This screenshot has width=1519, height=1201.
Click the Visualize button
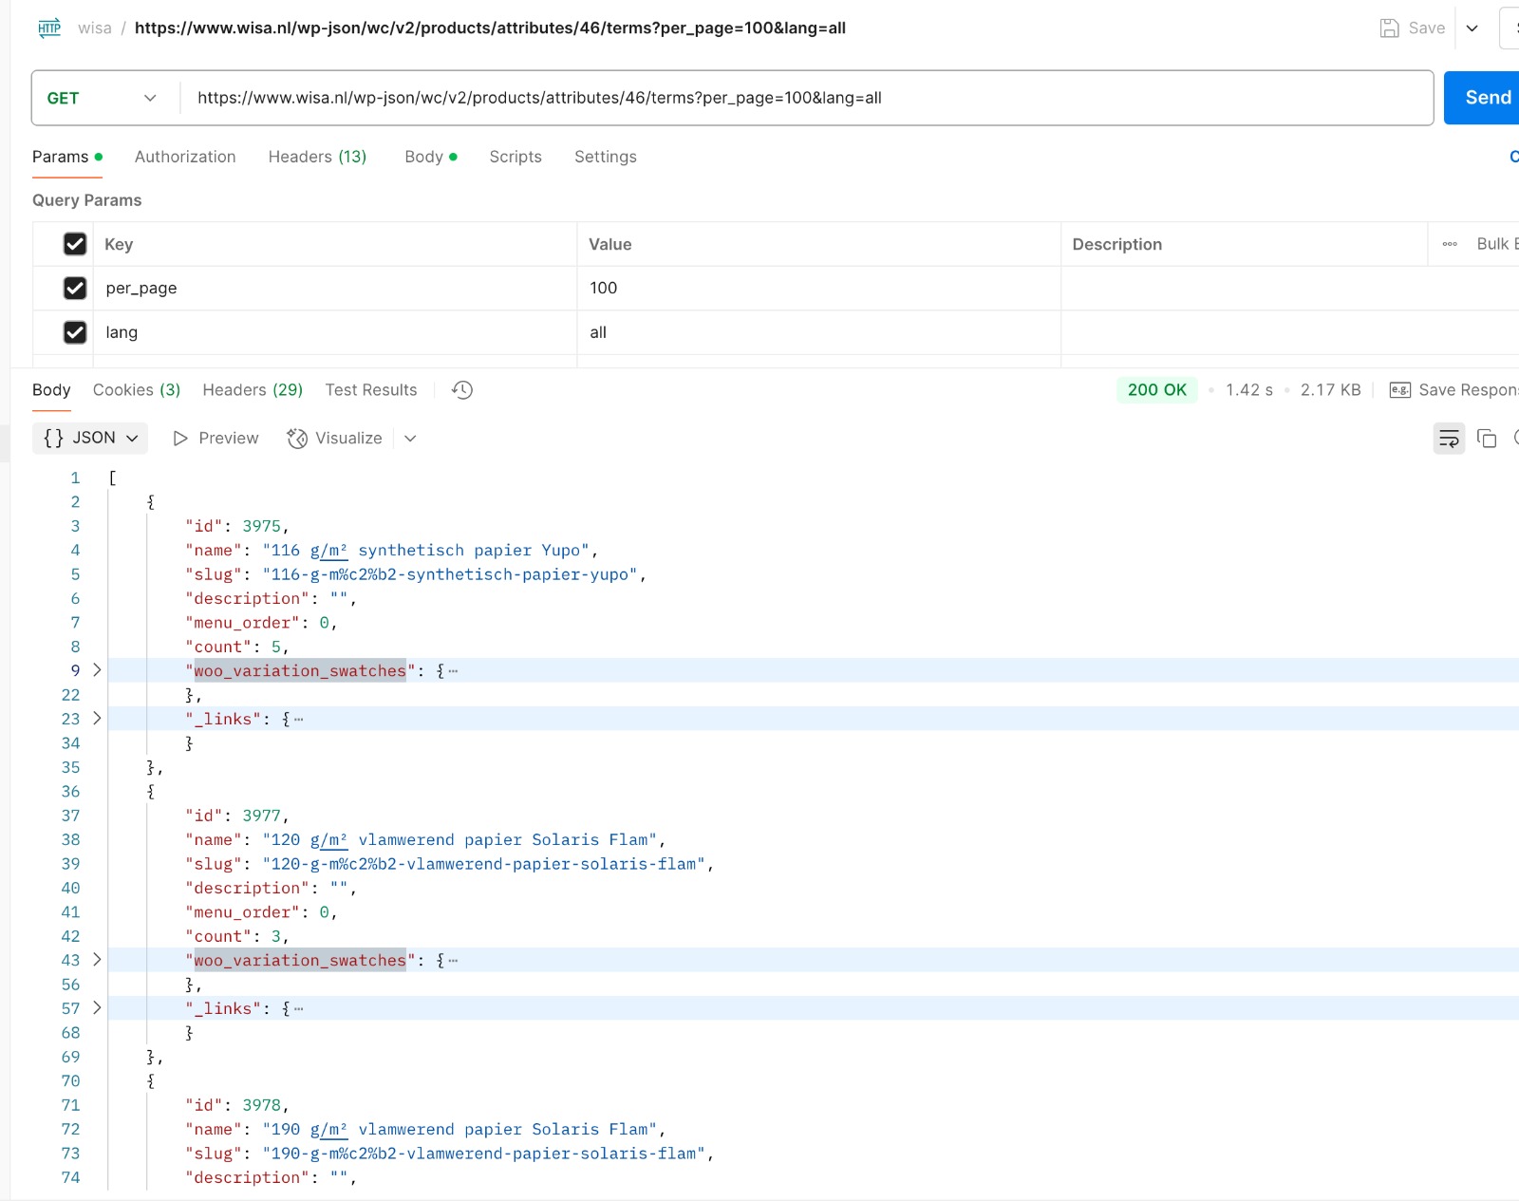(335, 438)
